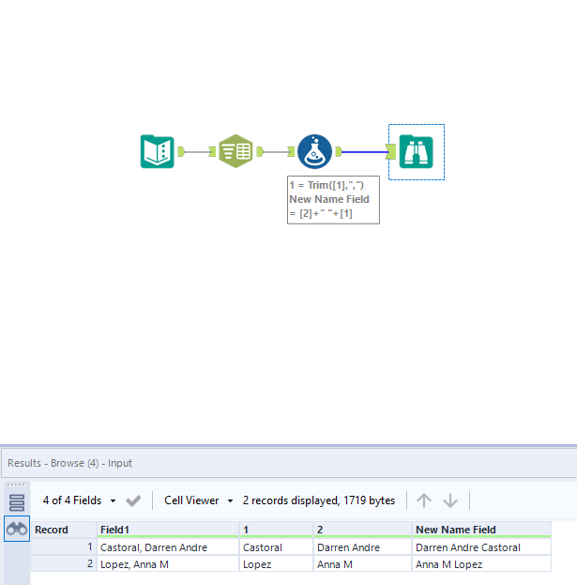577x585 pixels.
Task: Select cell Castoral, Darren Andre
Action: pos(168,547)
